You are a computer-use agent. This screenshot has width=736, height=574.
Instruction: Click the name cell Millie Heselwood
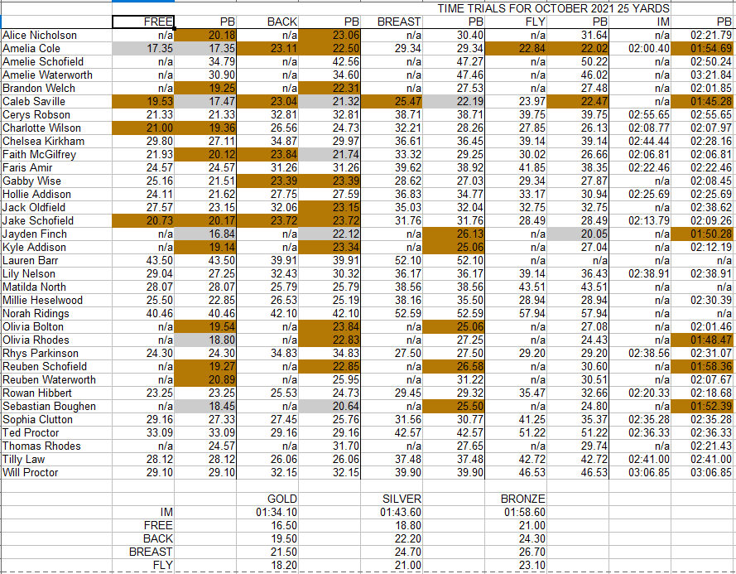pyautogui.click(x=56, y=300)
